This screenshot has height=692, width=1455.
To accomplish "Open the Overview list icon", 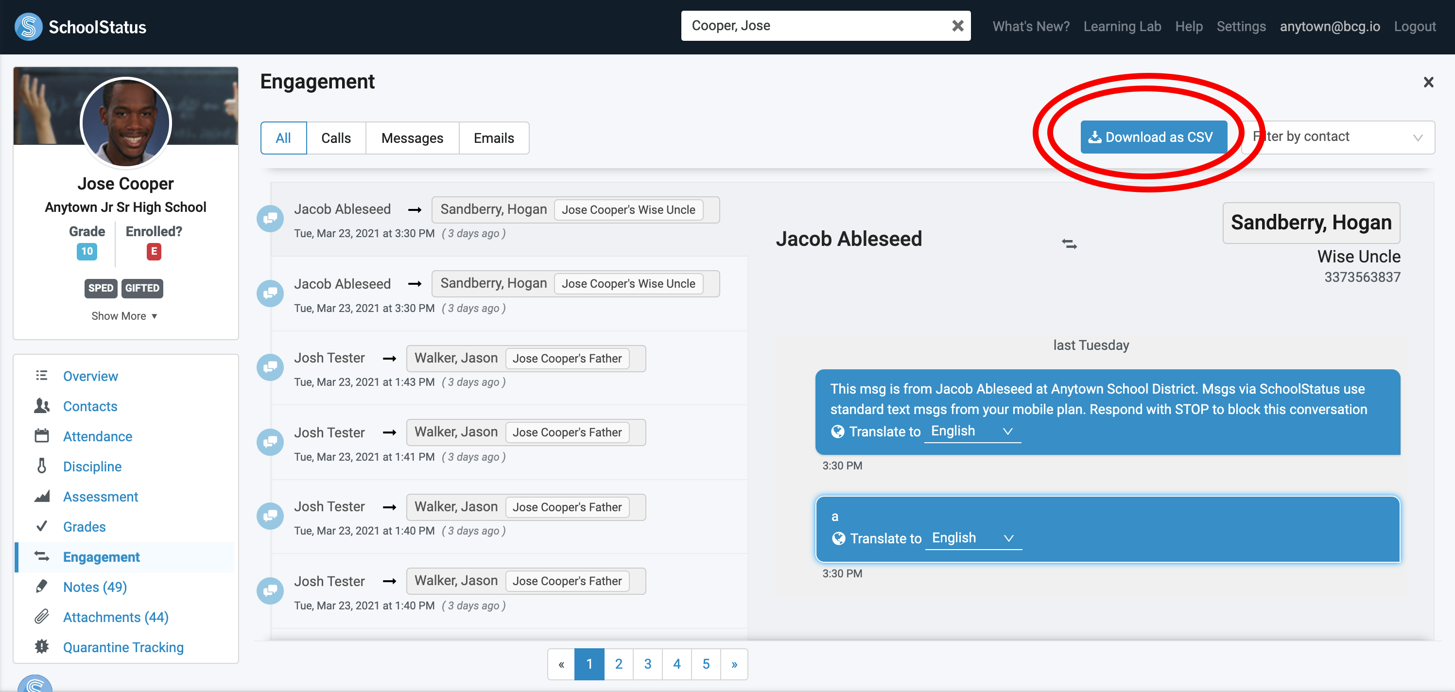I will click(x=42, y=376).
